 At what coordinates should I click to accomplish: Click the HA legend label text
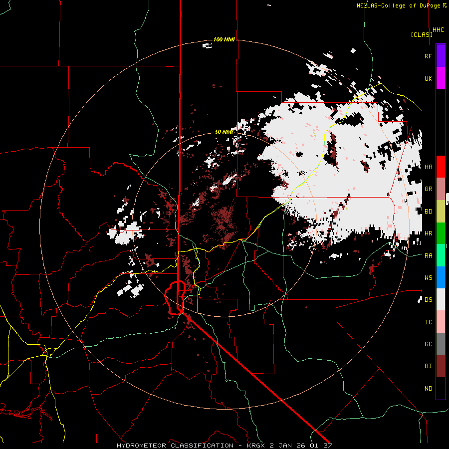[428, 167]
